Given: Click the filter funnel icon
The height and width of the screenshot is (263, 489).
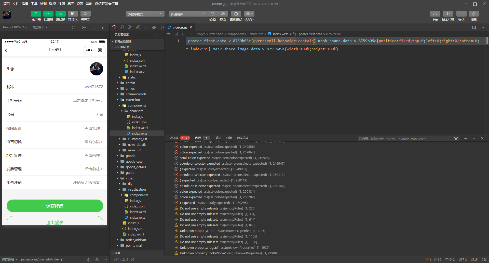Looking at the screenshot, I should [x=456, y=139].
